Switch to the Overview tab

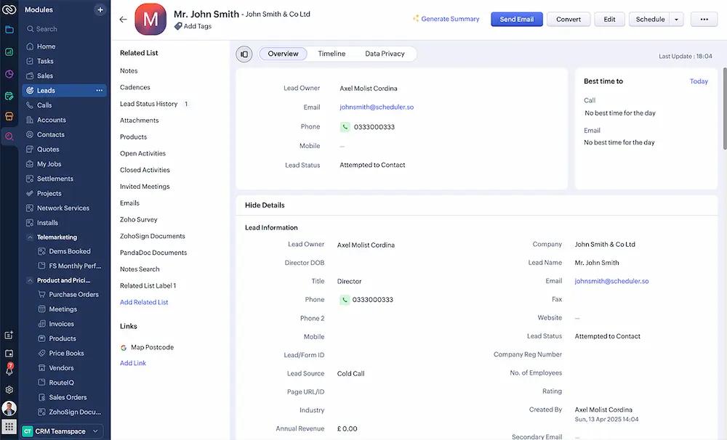pyautogui.click(x=283, y=54)
